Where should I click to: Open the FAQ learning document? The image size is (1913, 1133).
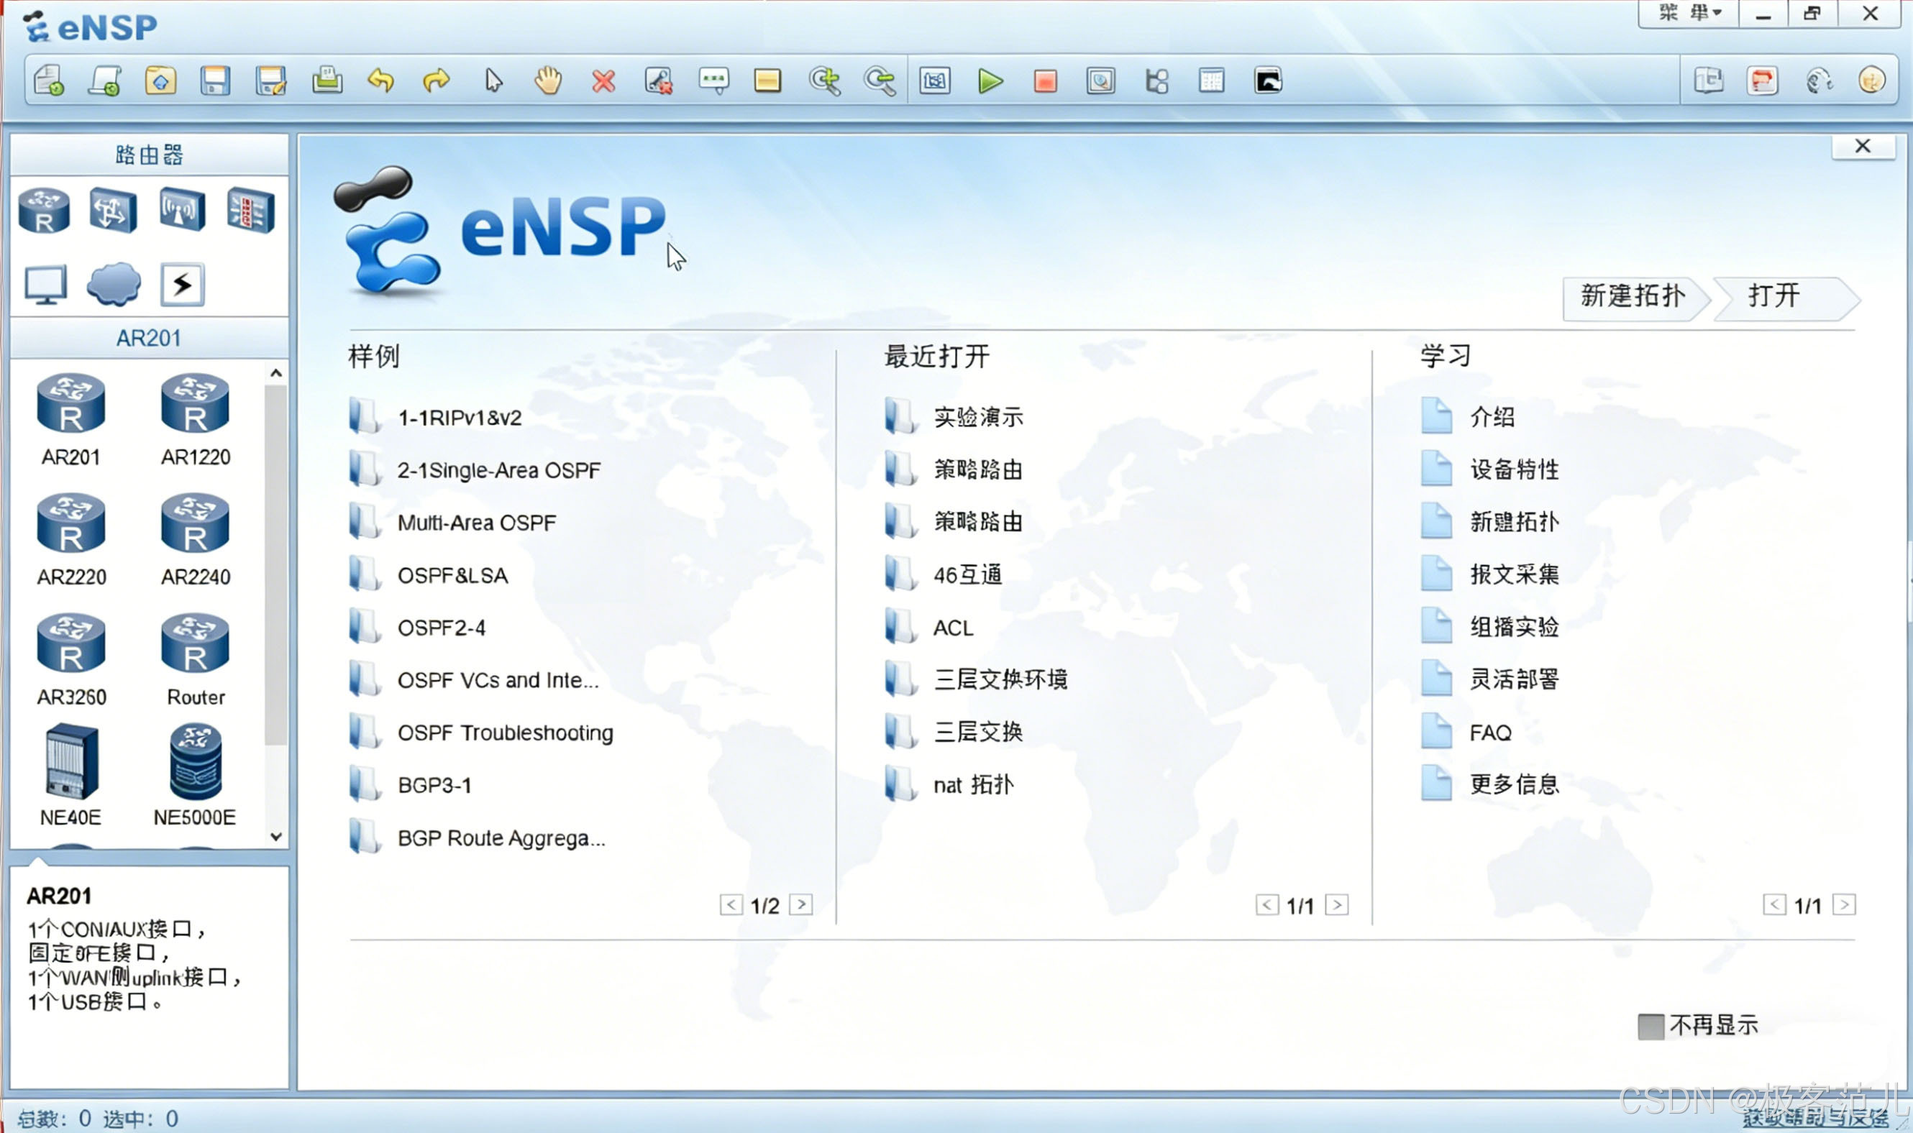point(1490,733)
